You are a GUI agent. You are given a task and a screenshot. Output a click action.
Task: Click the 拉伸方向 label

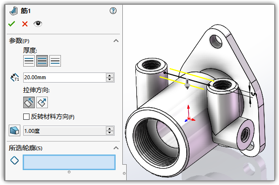point(36,90)
